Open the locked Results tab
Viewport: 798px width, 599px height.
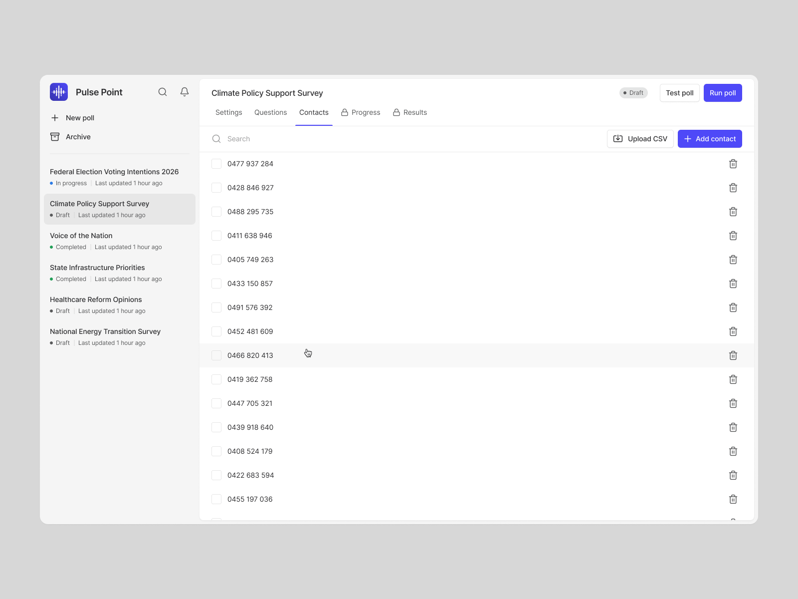click(x=410, y=112)
